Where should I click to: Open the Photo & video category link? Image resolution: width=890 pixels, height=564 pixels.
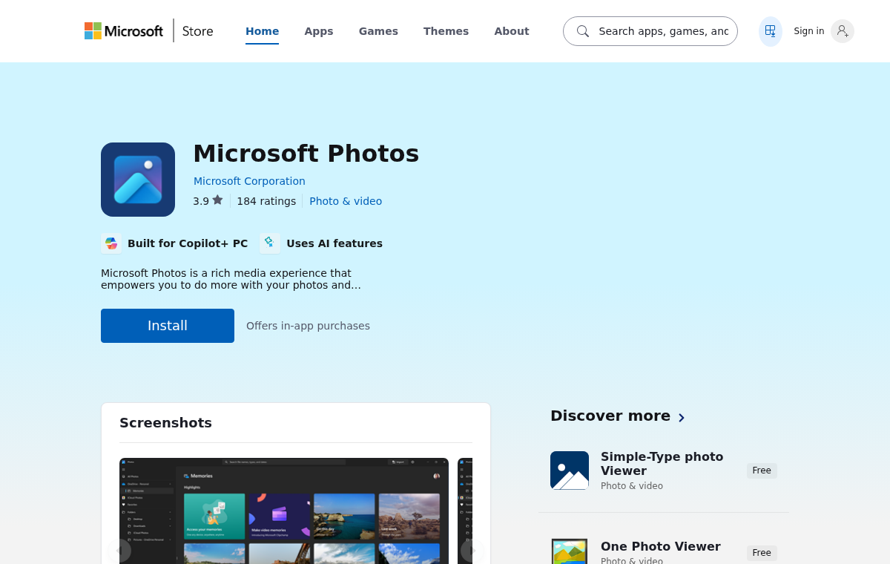(346, 201)
